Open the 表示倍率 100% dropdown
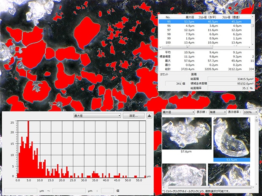This screenshot has height=196, width=262. pos(251,112)
